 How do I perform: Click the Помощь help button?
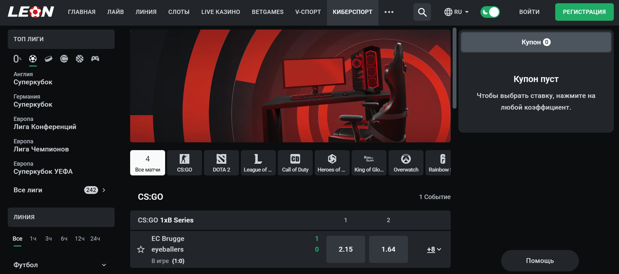(540, 261)
